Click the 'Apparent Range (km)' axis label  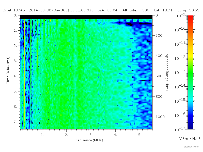[167, 72]
